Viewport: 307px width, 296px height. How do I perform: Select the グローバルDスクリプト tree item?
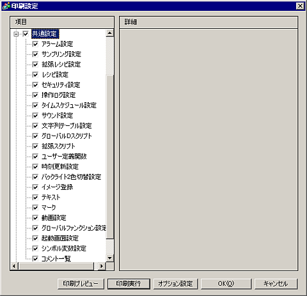coord(67,136)
